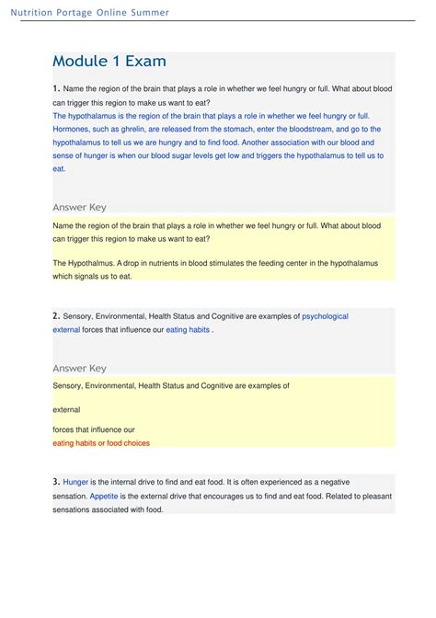The width and height of the screenshot is (436, 618).
Task: Click red 'eating habits or food choices' text
Action: [x=101, y=443]
